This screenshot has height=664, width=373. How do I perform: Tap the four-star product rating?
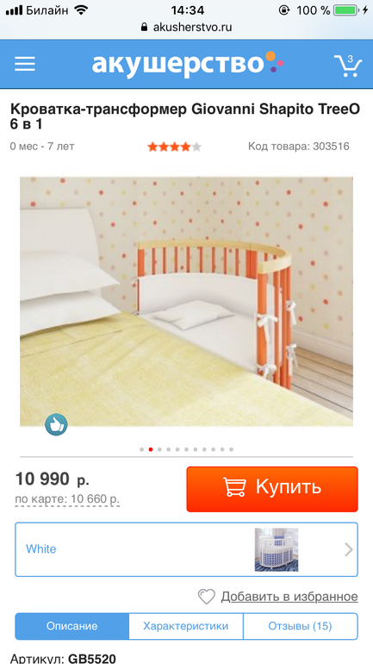[x=174, y=147]
